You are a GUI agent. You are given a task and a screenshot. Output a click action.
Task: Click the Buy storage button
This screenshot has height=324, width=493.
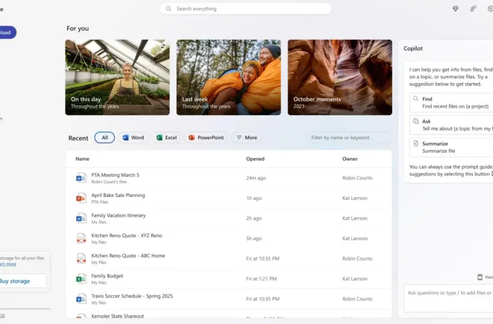pyautogui.click(x=22, y=281)
